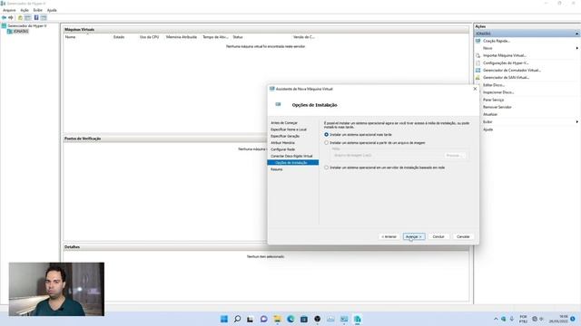Open the Criação Rápida action

497,41
